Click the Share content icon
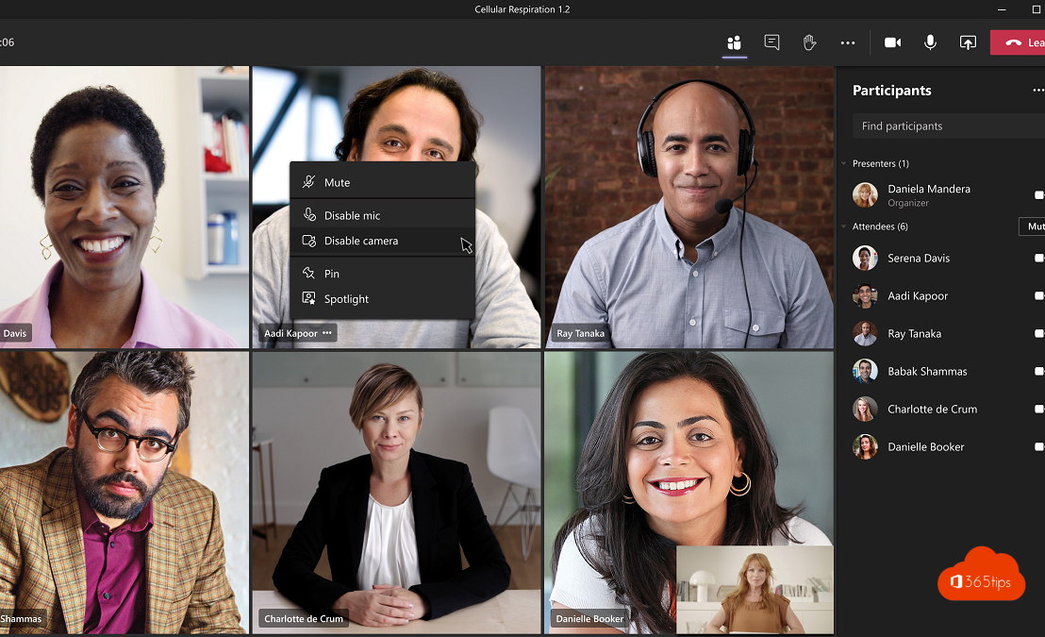Image resolution: width=1045 pixels, height=637 pixels. point(967,42)
